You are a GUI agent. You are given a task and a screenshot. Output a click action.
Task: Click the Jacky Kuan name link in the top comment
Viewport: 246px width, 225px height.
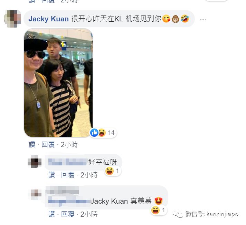(x=48, y=19)
